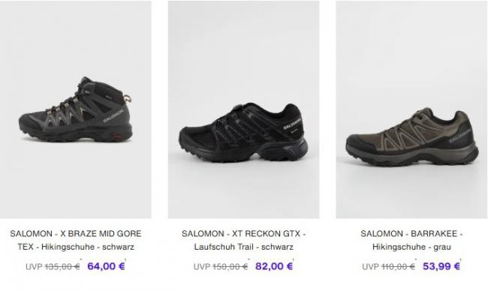Click the footnote marker after 64,00 €
This screenshot has width=488, height=291.
point(125,259)
